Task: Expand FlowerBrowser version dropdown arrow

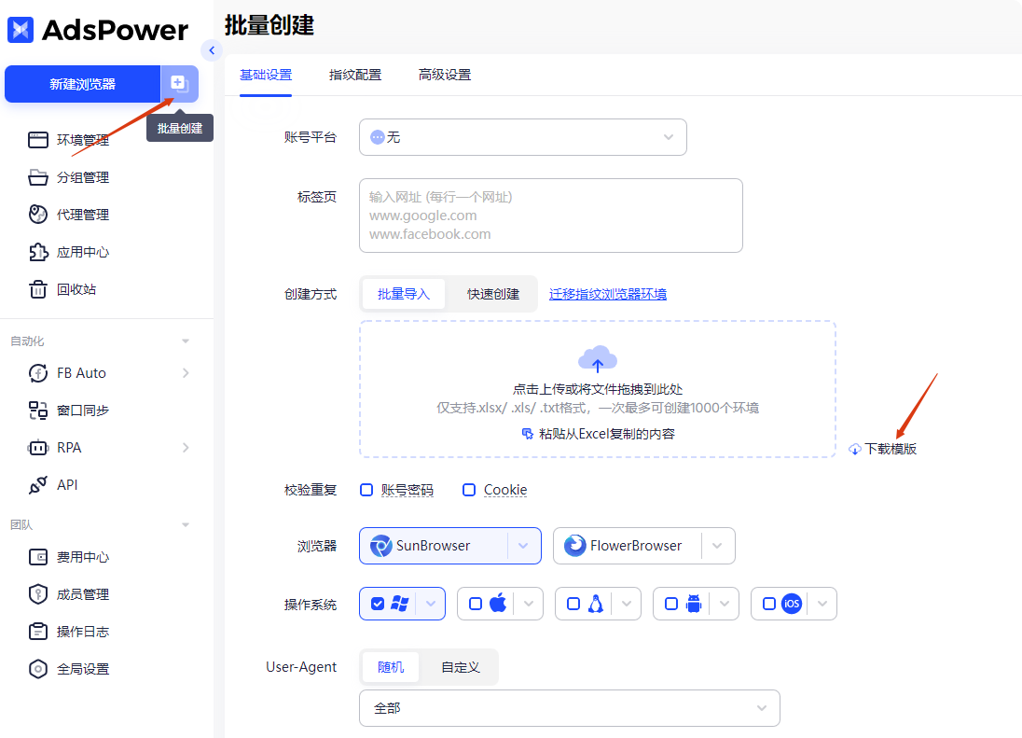Action: click(x=717, y=546)
